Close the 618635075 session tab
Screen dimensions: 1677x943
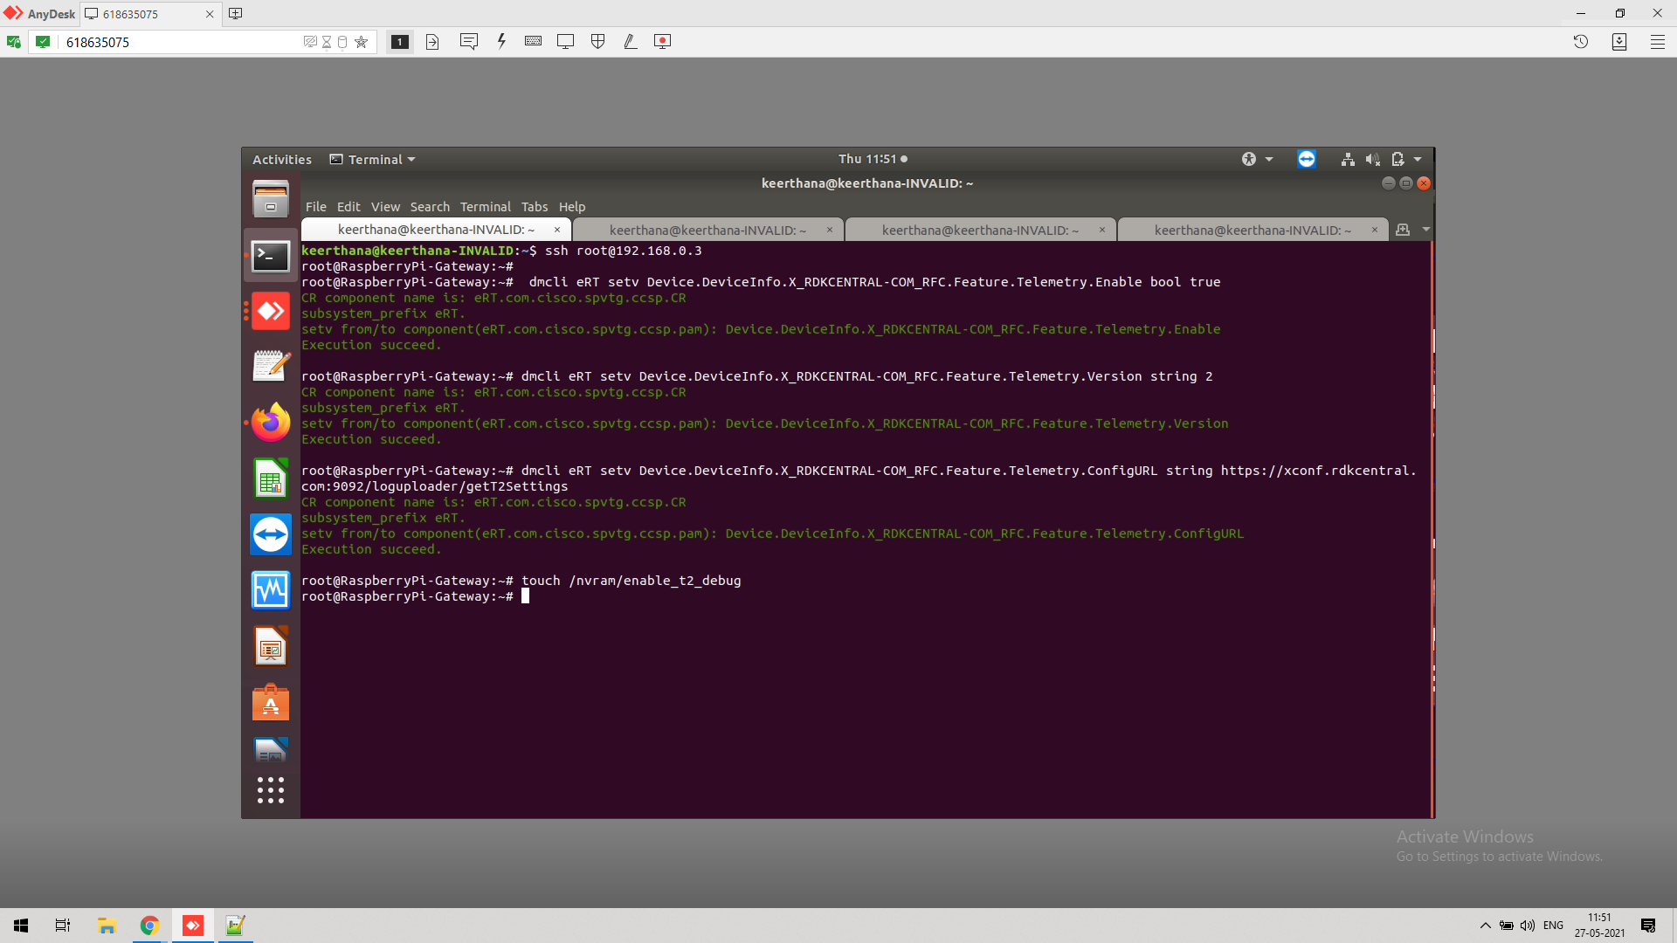tap(210, 14)
